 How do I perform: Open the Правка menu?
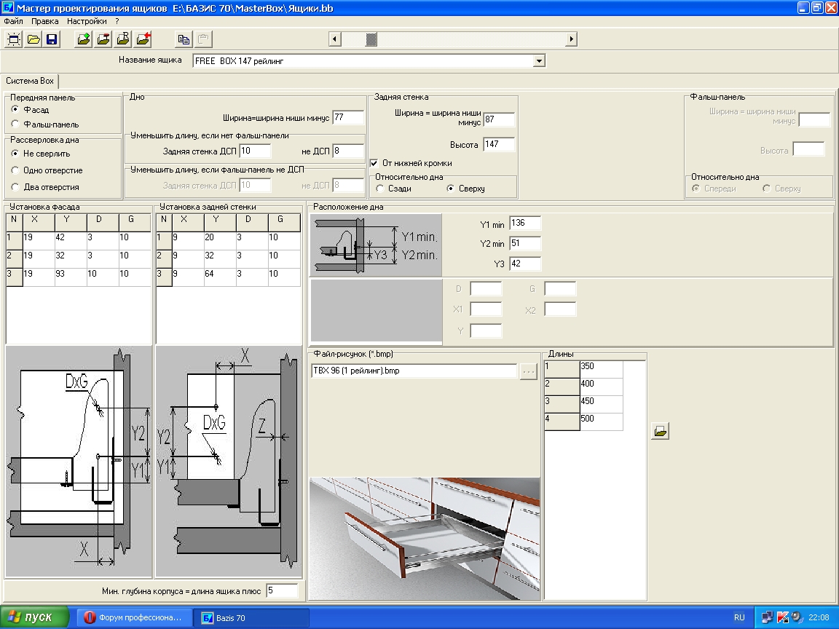coord(45,21)
